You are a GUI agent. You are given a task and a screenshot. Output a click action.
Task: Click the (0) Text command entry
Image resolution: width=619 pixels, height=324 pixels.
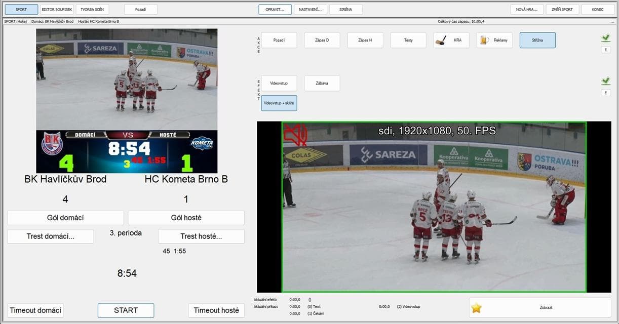(314, 306)
